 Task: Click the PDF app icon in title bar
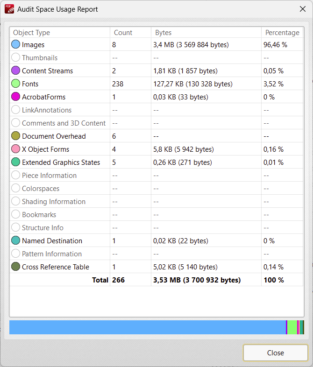coord(9,9)
